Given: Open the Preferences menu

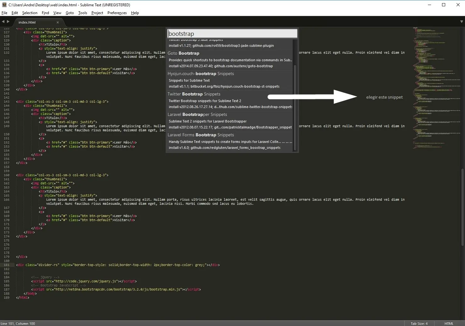Looking at the screenshot, I should [x=117, y=13].
